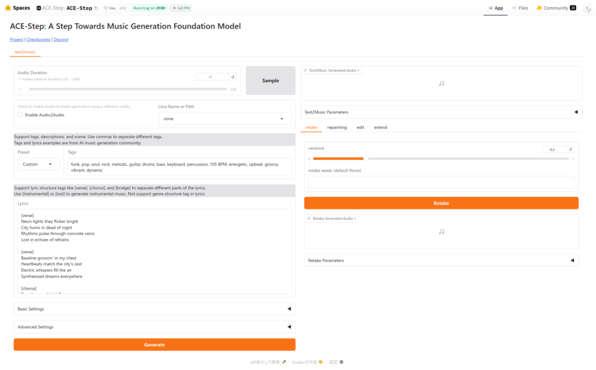The height and width of the screenshot is (370, 596).
Task: Open the Checkpoints link
Action: (38, 40)
